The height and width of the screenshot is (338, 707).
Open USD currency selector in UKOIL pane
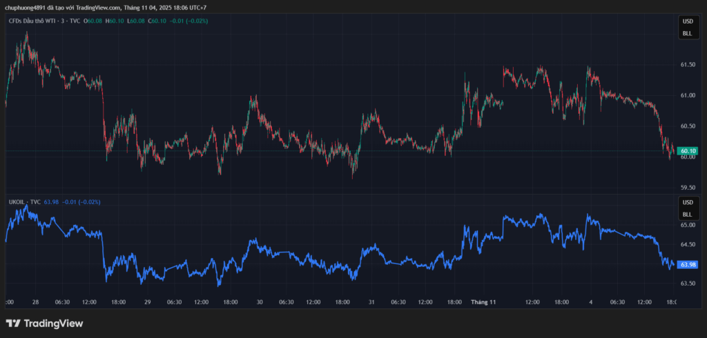point(687,202)
